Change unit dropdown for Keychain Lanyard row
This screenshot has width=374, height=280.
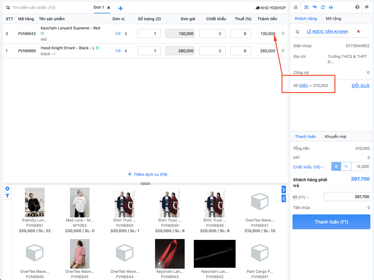click(x=121, y=34)
